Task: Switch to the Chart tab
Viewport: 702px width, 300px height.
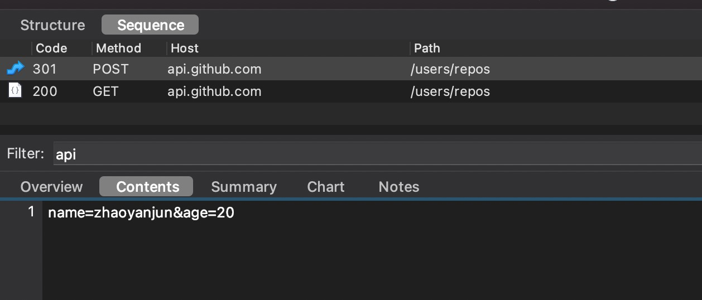Action: [326, 187]
